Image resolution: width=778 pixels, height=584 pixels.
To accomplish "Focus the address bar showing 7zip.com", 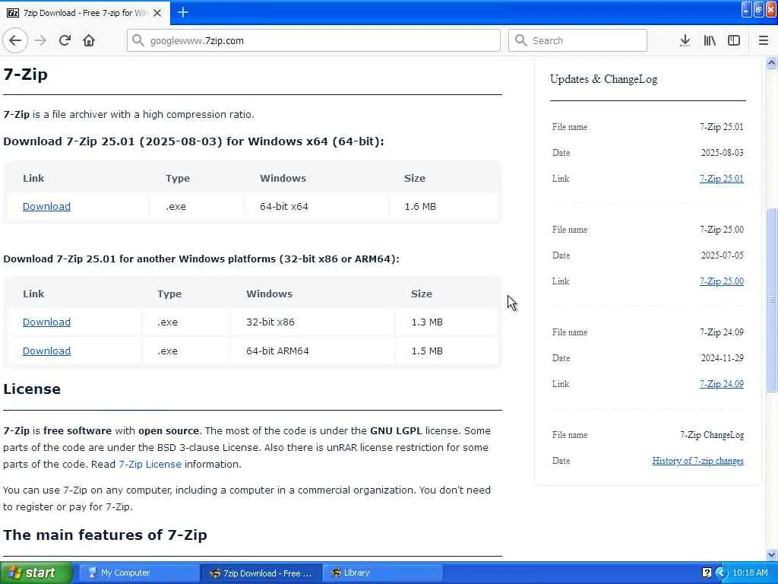I will [x=314, y=41].
